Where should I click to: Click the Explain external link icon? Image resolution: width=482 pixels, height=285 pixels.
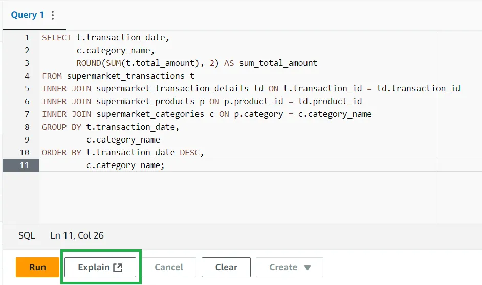pos(118,267)
